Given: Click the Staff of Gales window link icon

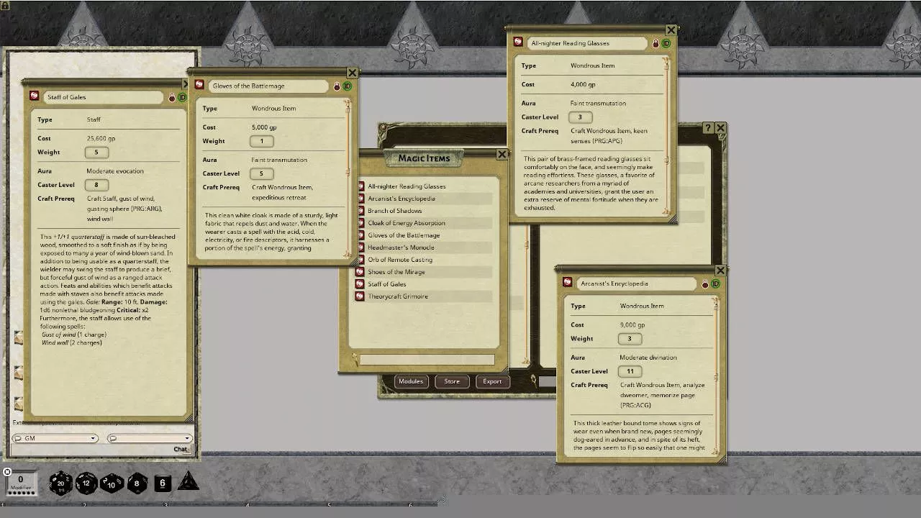Looking at the screenshot, I should click(x=34, y=96).
